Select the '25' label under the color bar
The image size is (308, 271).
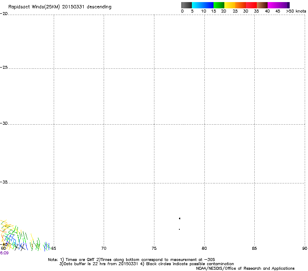coord(235,11)
